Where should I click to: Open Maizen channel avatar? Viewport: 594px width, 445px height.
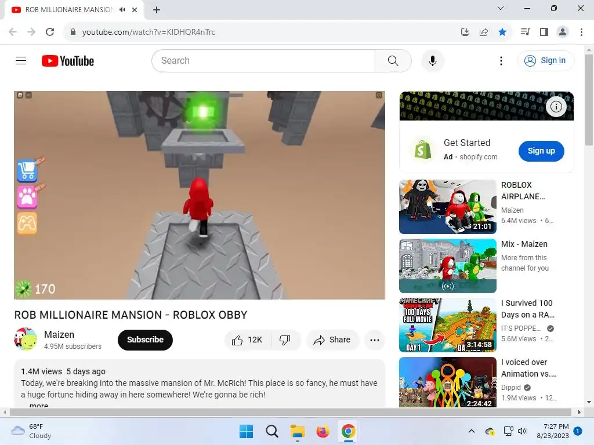coord(26,339)
